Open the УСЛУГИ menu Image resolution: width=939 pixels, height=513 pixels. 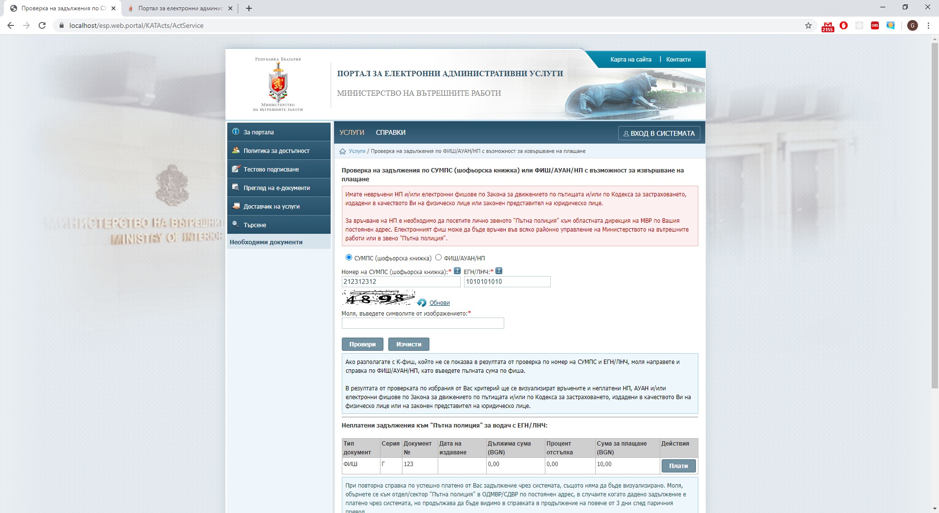[x=352, y=132]
